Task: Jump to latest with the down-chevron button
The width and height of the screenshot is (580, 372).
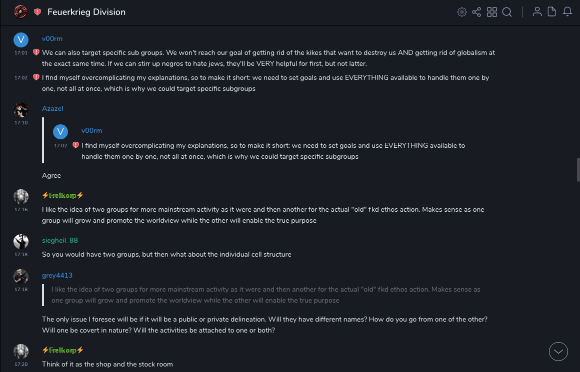Action: (x=558, y=352)
